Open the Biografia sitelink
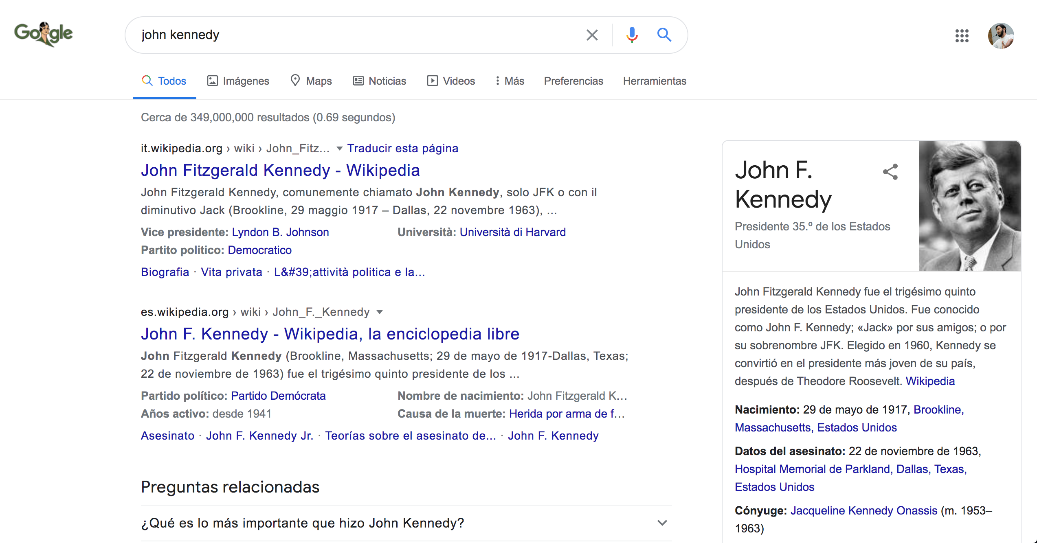 click(x=165, y=272)
